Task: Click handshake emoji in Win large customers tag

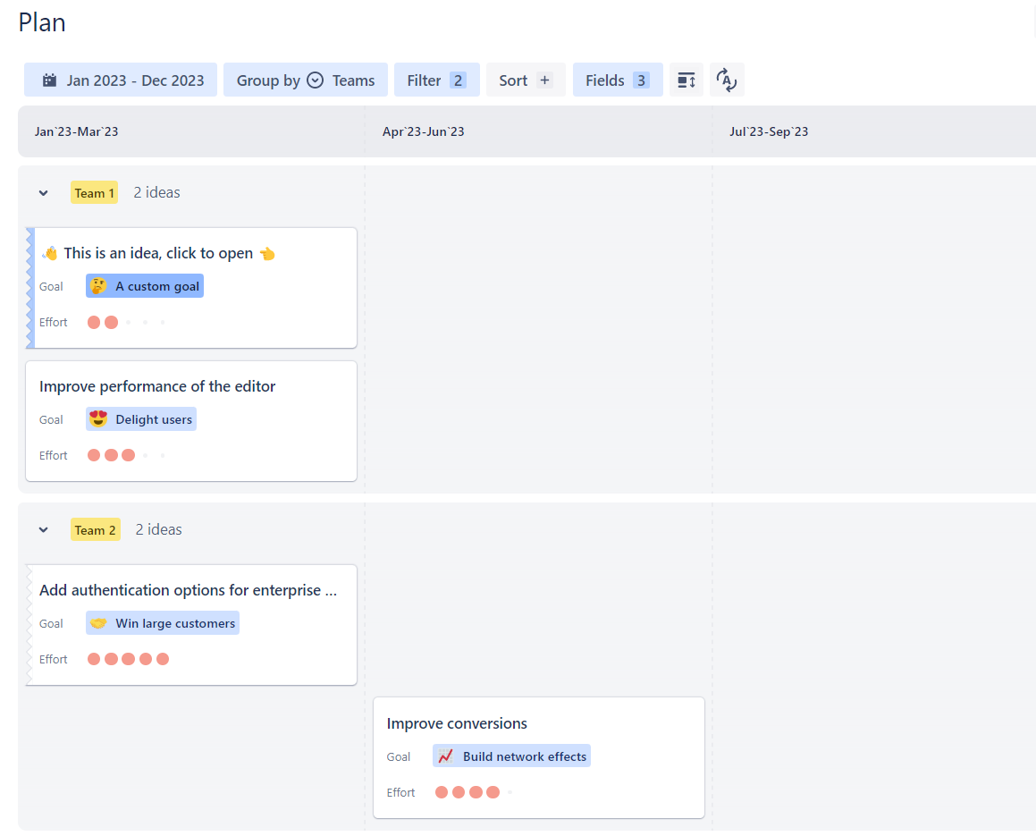Action: [x=98, y=623]
